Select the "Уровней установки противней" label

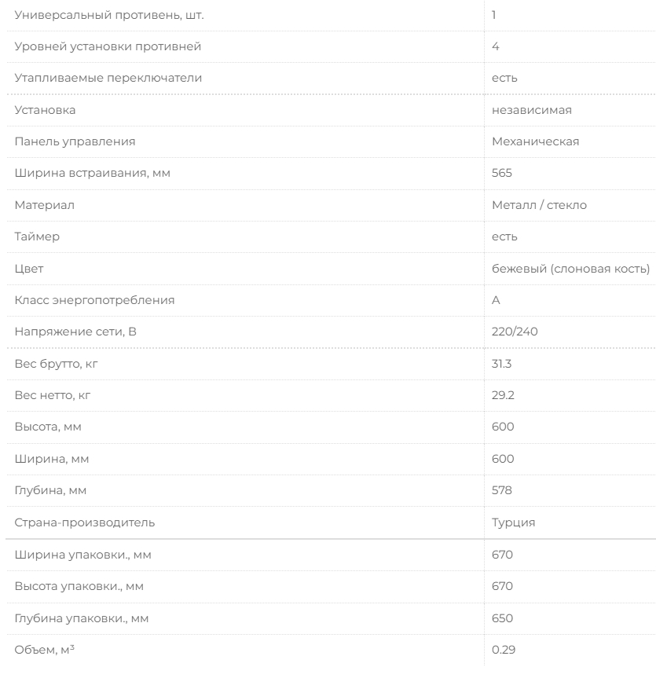pyautogui.click(x=108, y=46)
